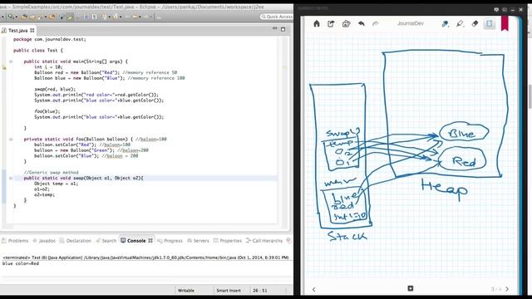Click the right edge scrollbar beside Bamboo Paper

[x=530, y=96]
